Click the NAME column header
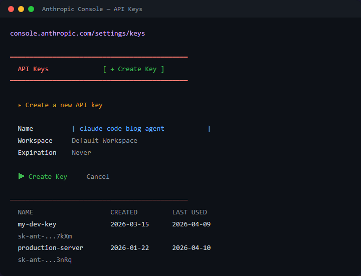 26,212
